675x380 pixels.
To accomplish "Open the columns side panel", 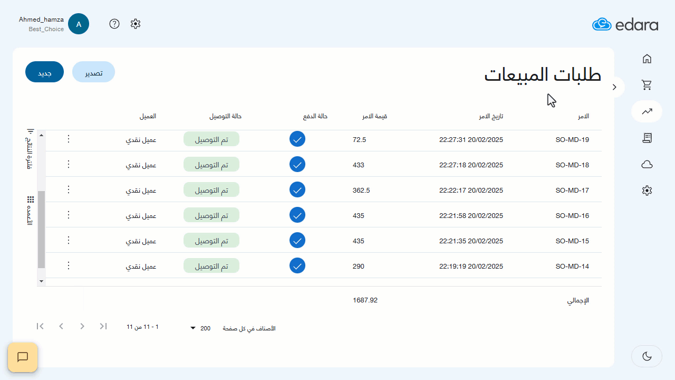I will tap(30, 211).
